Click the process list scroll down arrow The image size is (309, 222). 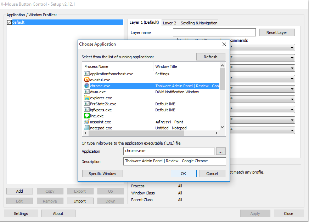[x=222, y=127]
